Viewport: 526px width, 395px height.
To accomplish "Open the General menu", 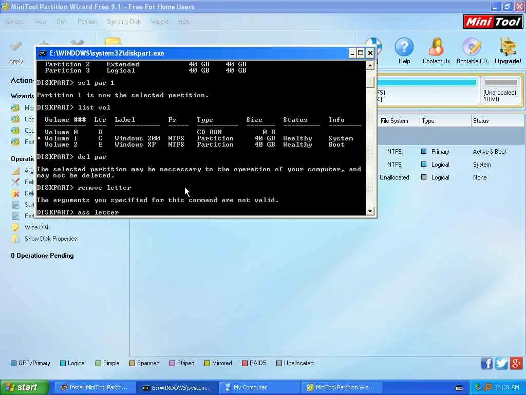I will click(x=15, y=22).
